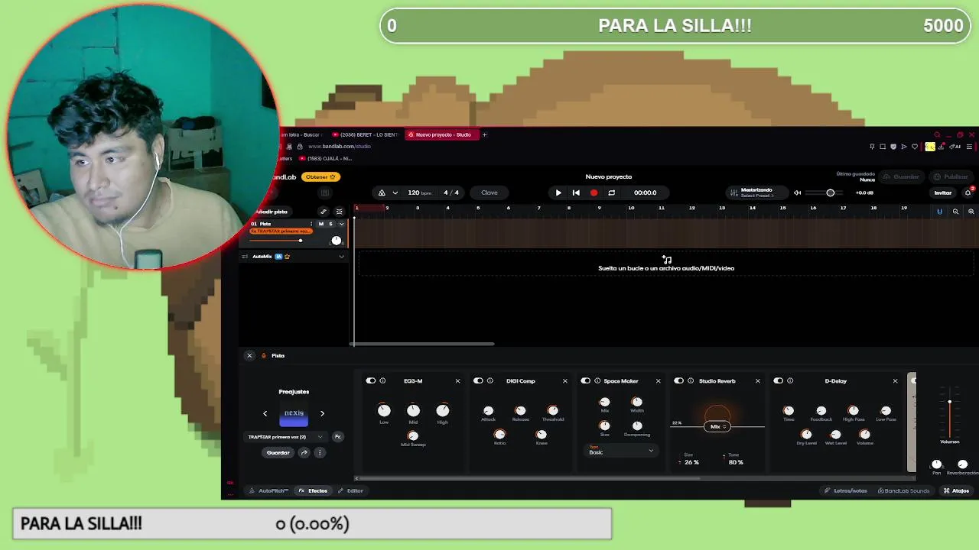Change the 4 / 4 time signature

451,192
